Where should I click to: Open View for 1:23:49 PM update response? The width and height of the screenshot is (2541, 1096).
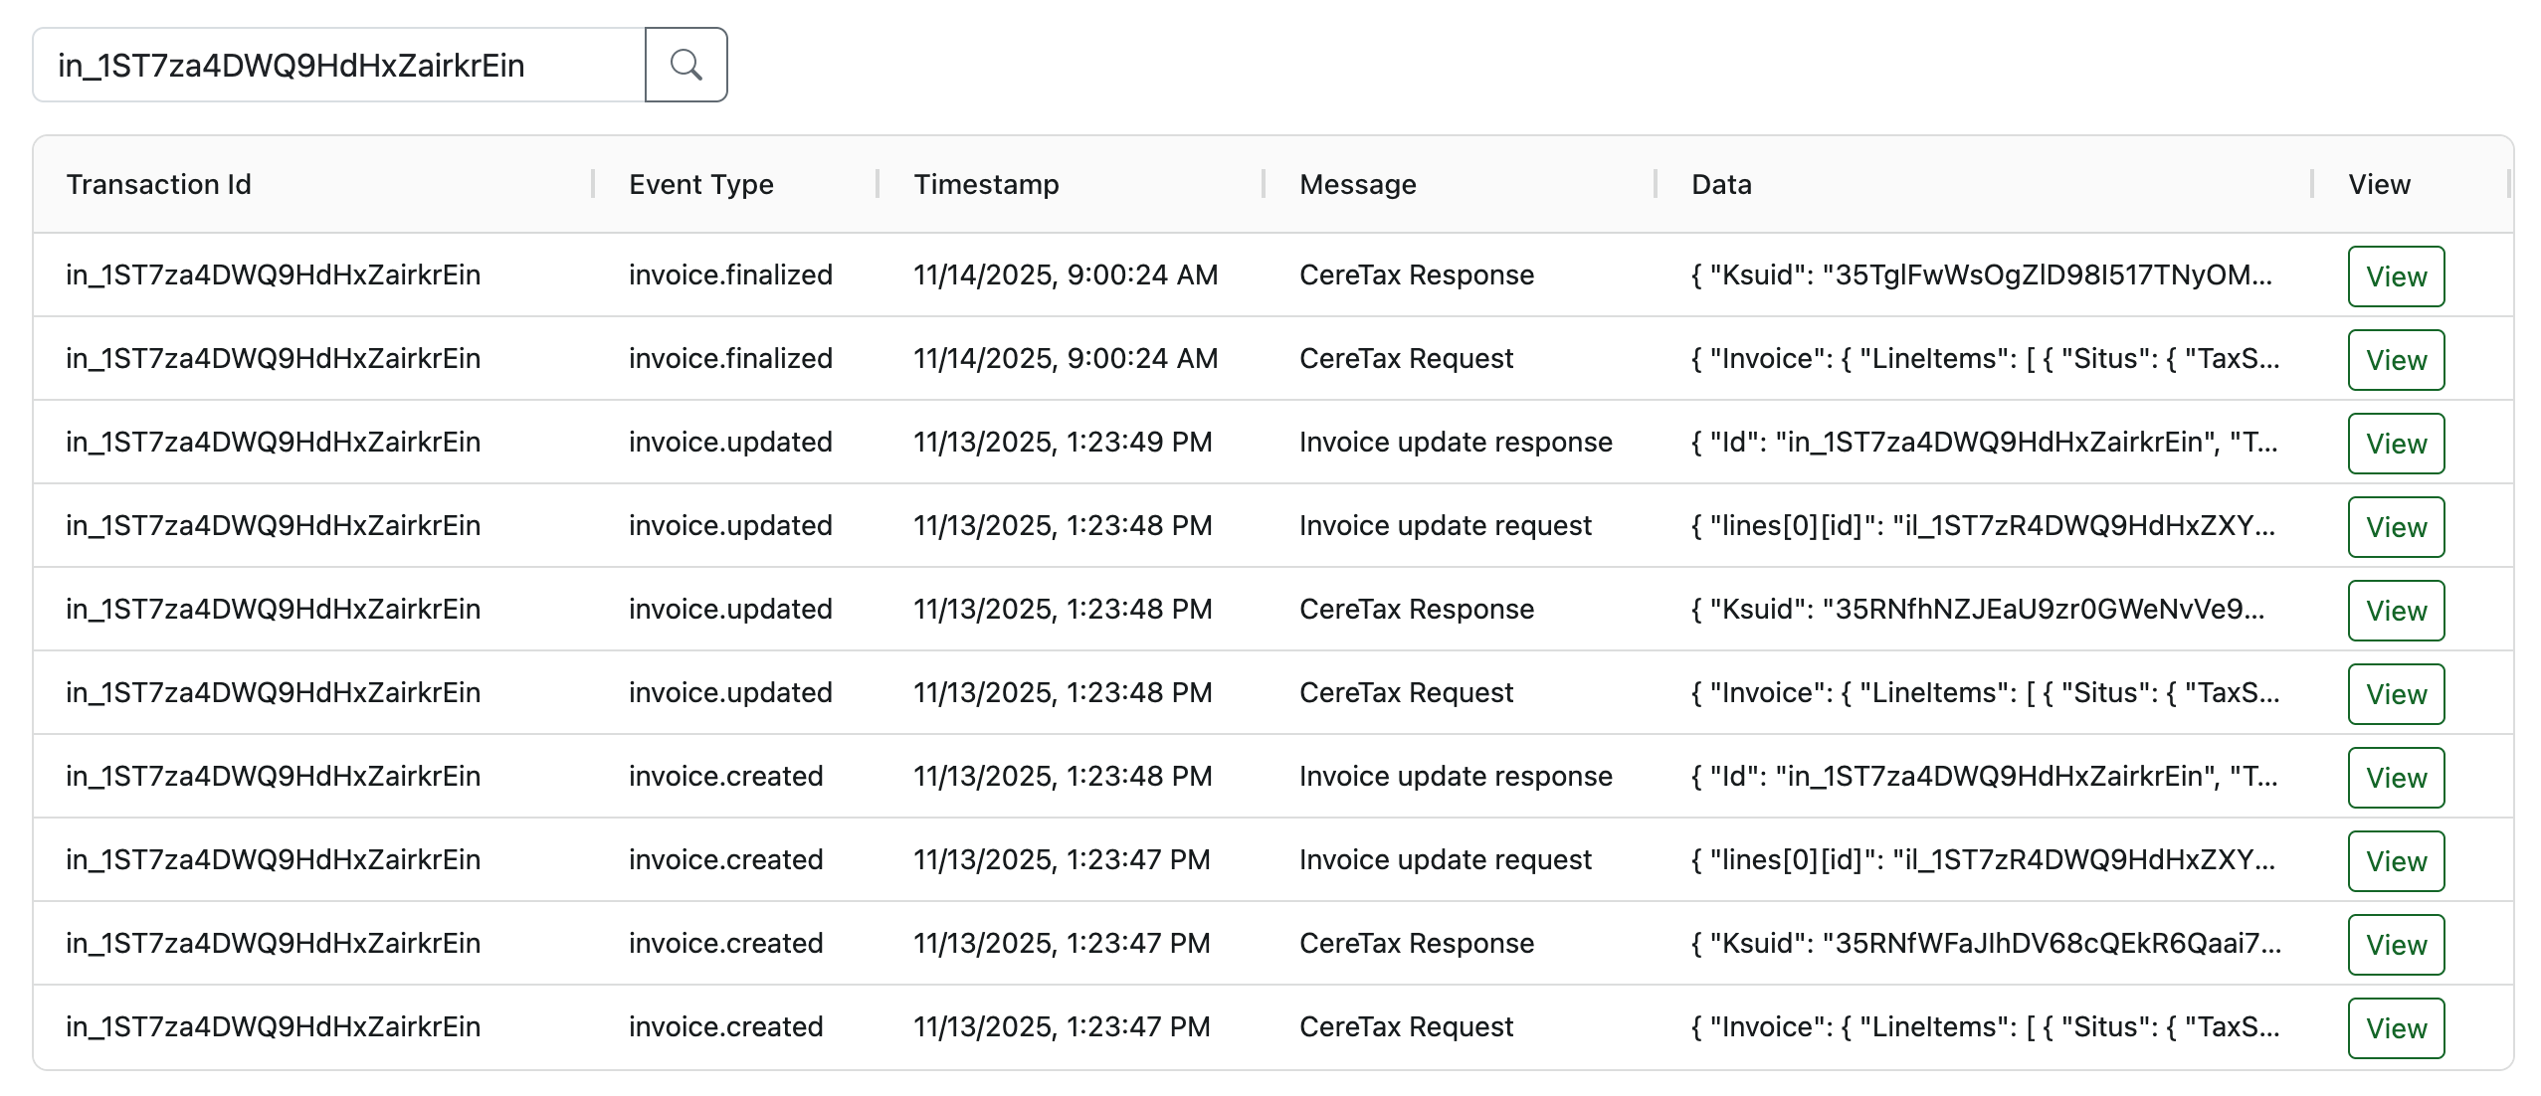coord(2396,444)
